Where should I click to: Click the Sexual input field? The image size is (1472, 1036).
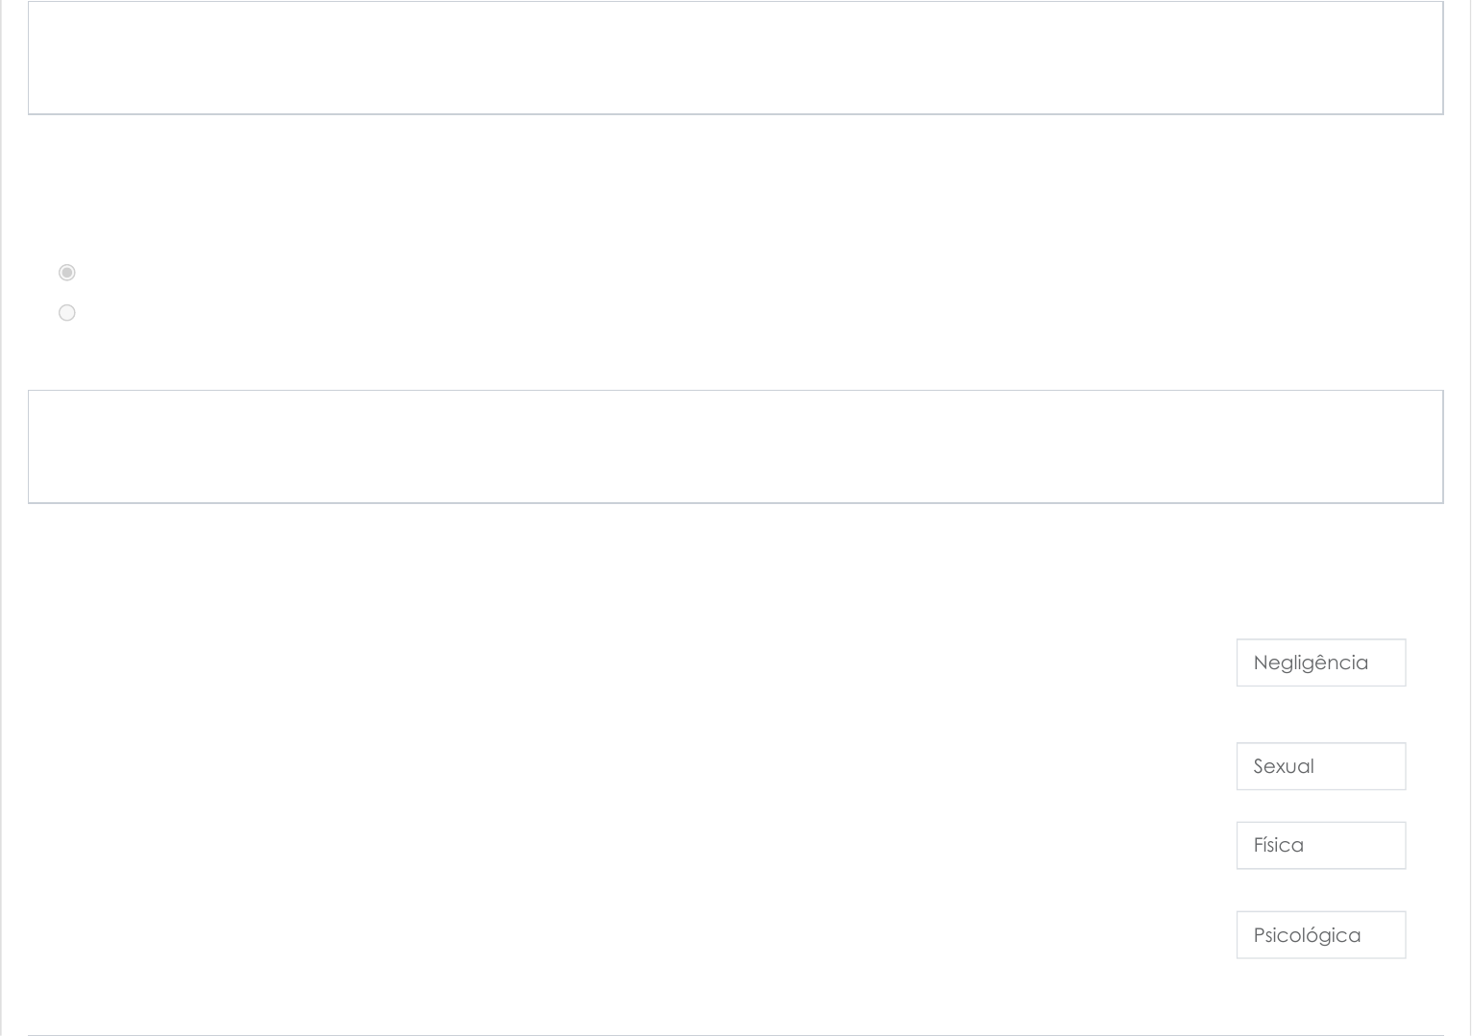pos(1321,766)
